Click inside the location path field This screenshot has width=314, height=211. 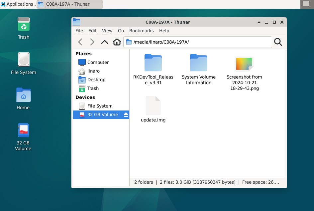199,42
